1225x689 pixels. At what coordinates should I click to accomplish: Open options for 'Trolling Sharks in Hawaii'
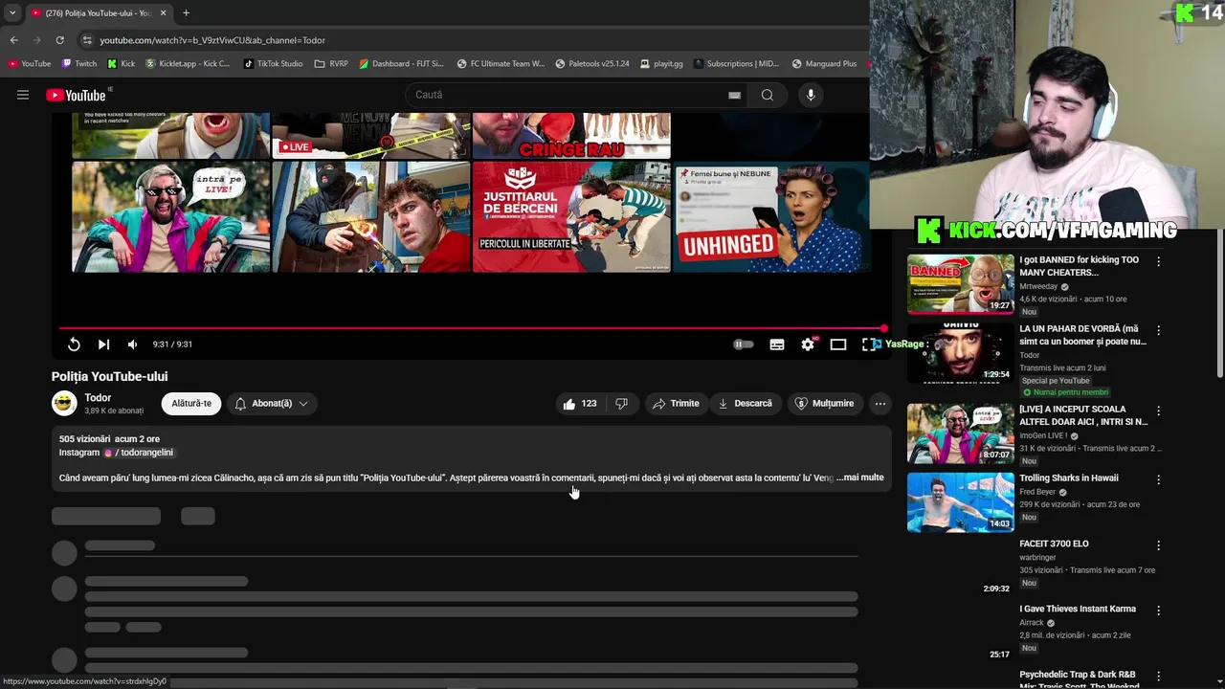point(1158,479)
